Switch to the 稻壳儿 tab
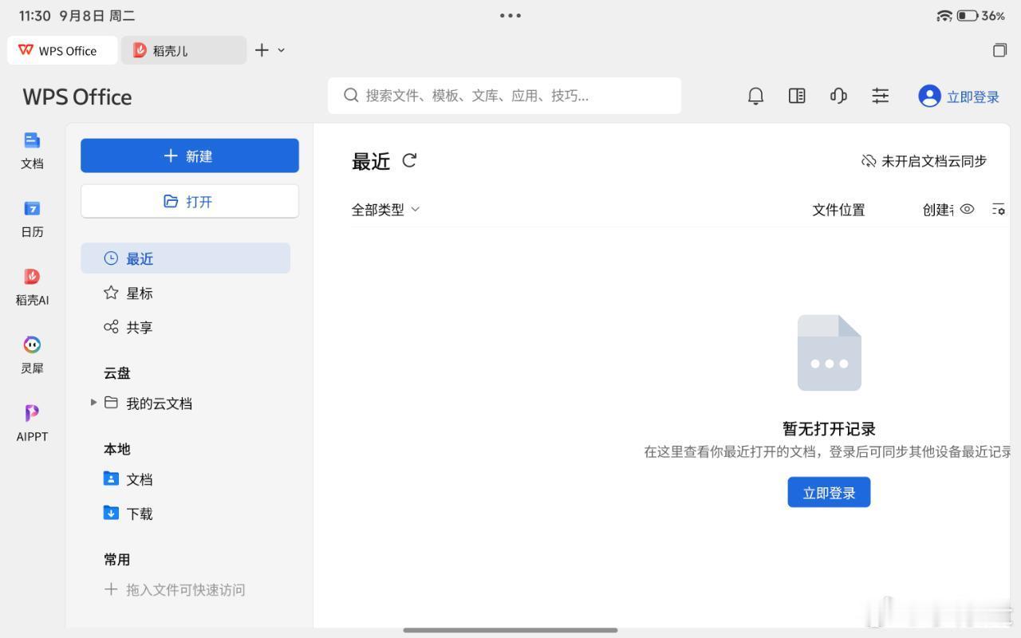Screen dimensions: 1021x638 point(183,50)
